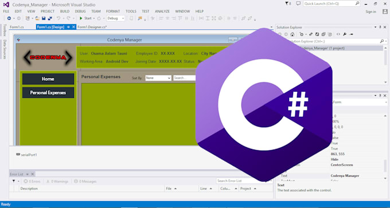This screenshot has height=208, width=390.
Task: Open the FORMAT menu
Action: coord(113,11)
